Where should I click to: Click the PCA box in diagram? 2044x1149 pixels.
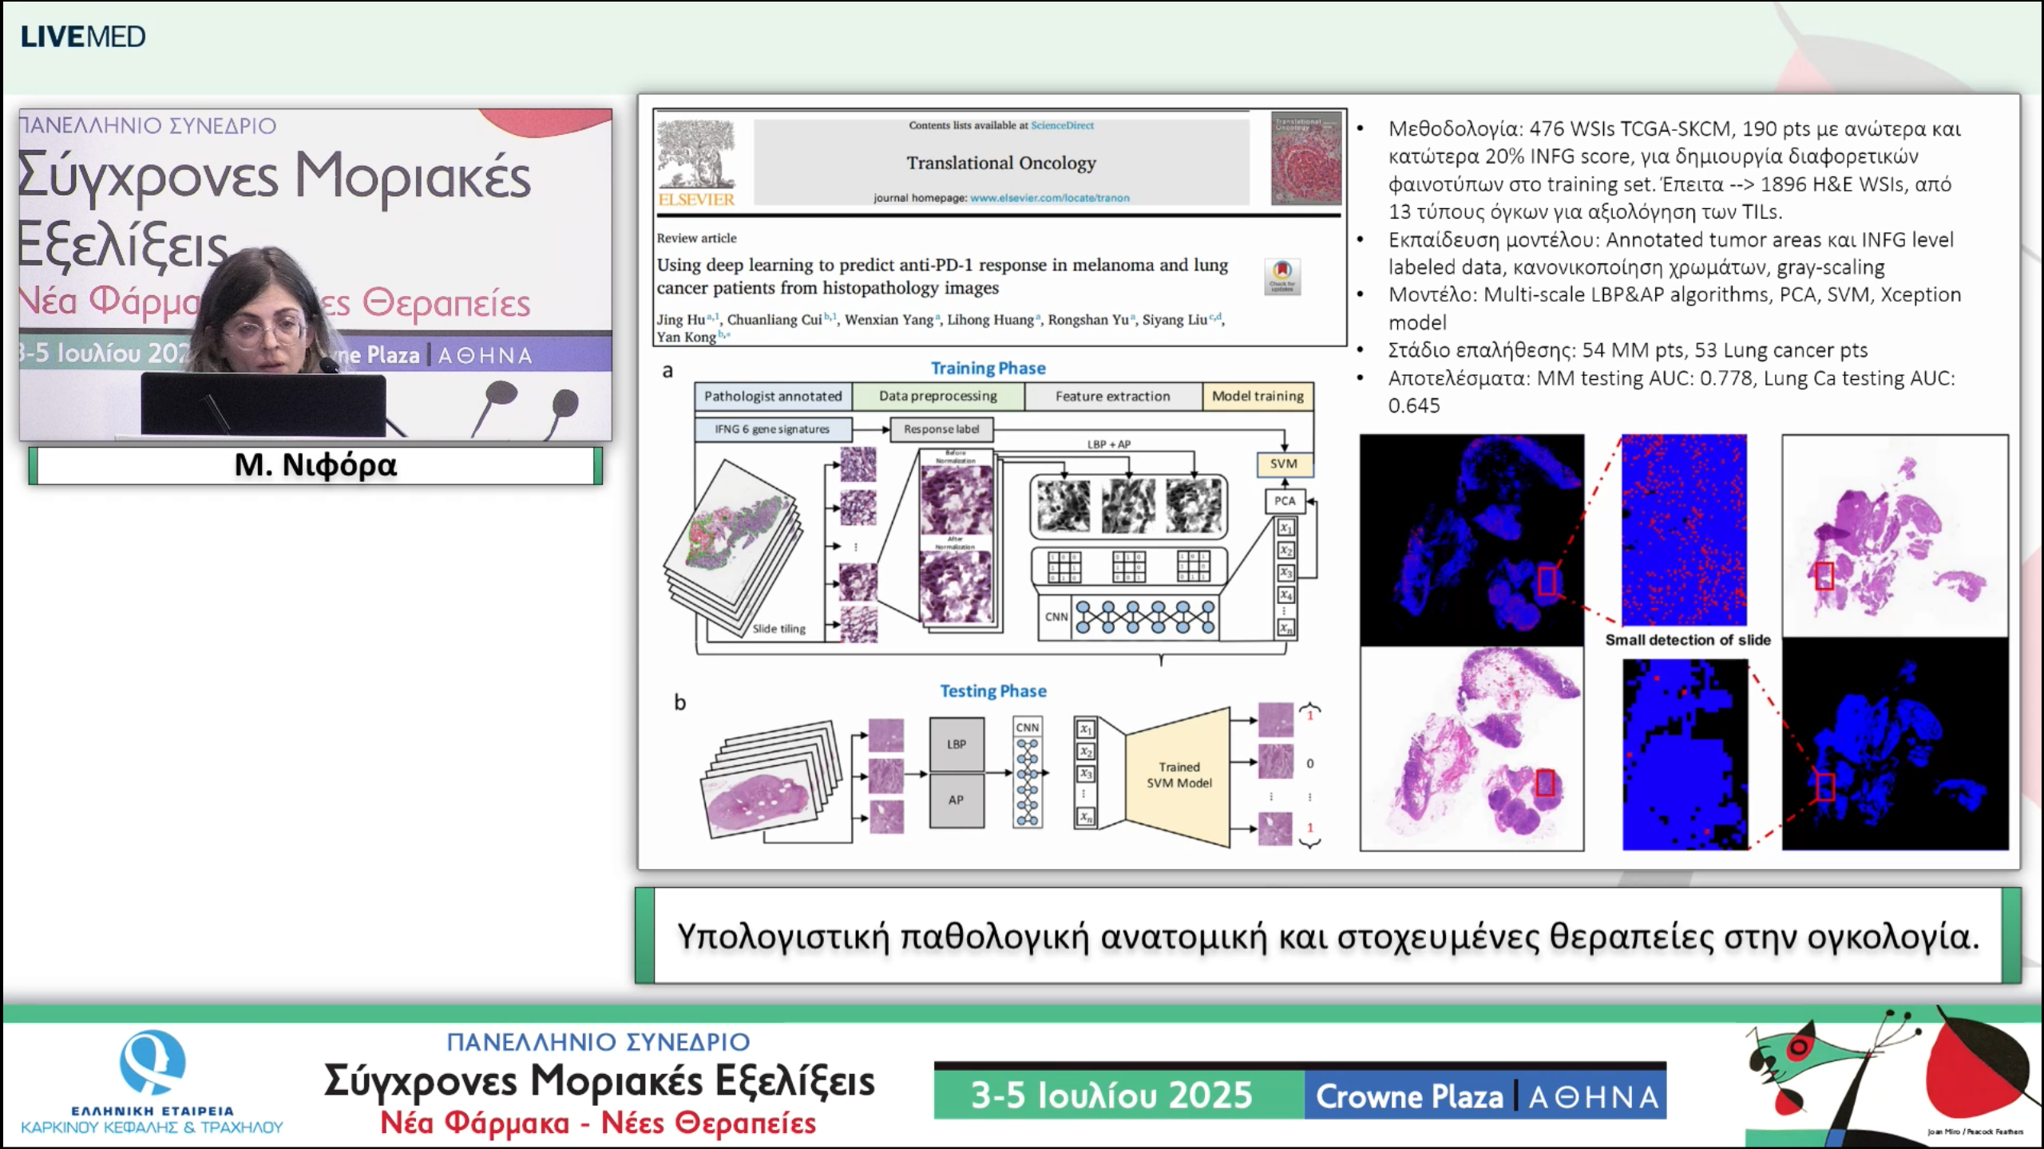coord(1284,500)
